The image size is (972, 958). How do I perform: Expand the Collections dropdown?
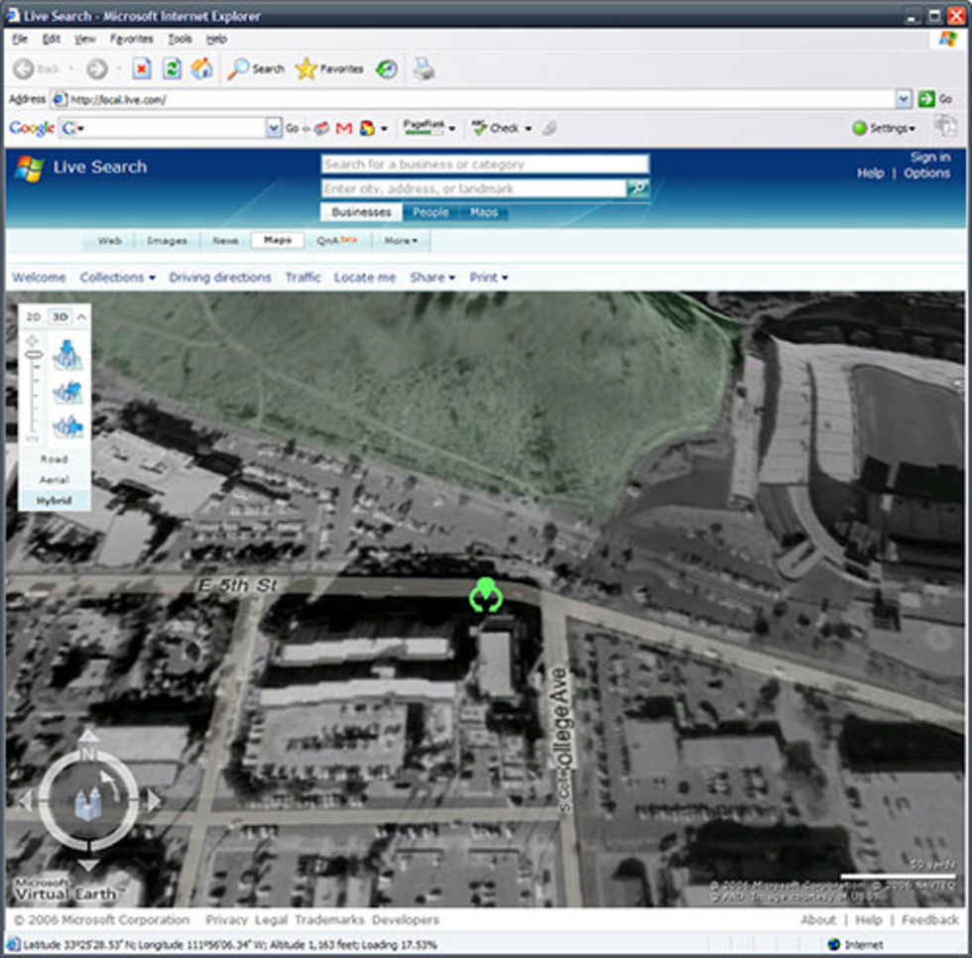point(117,278)
